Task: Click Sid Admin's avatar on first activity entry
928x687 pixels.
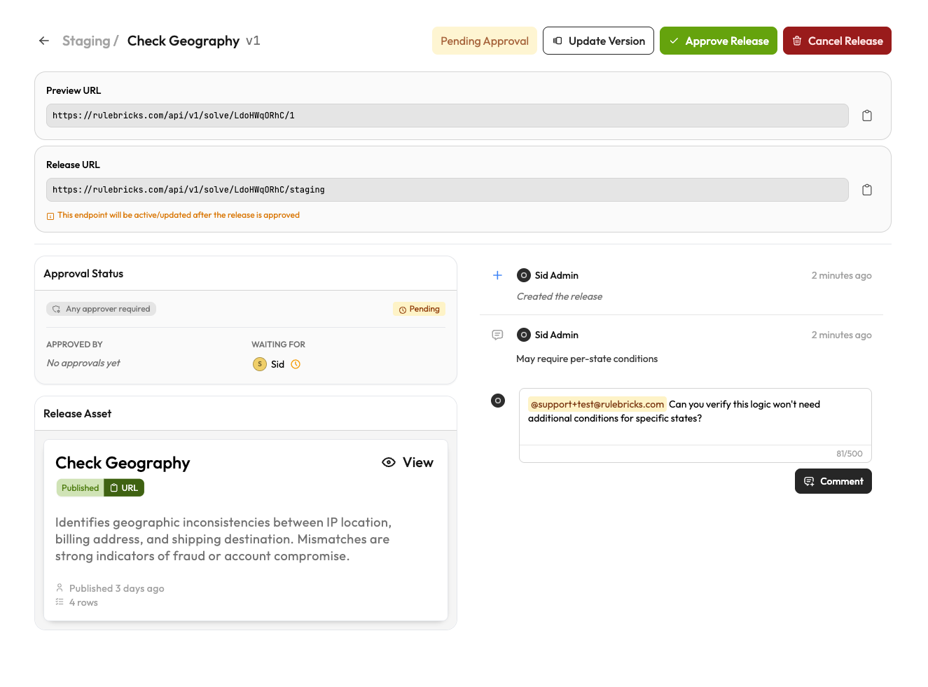Action: point(523,275)
